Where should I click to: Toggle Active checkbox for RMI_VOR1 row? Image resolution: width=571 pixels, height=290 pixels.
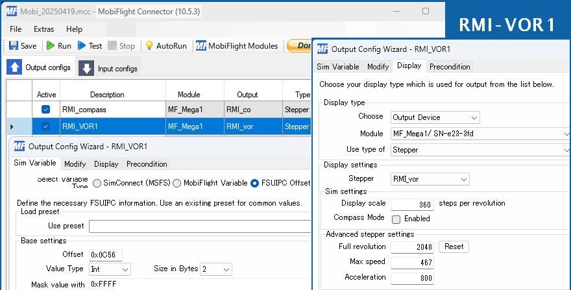tap(45, 127)
